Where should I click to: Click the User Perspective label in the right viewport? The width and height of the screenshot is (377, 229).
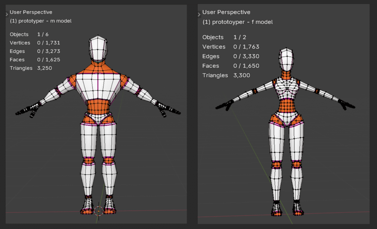click(226, 12)
